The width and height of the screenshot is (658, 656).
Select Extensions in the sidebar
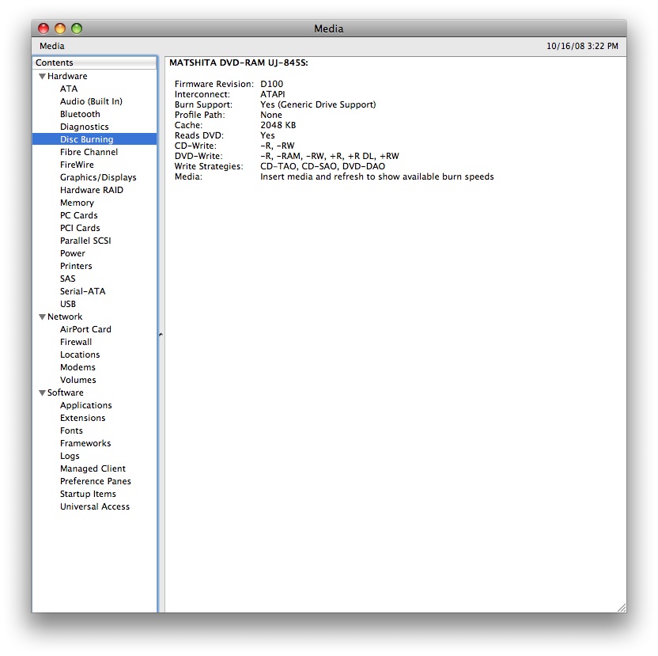click(x=83, y=418)
